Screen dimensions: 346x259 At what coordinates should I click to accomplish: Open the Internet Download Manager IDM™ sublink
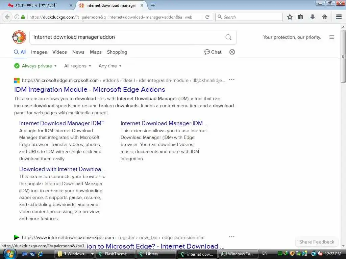coord(61,123)
